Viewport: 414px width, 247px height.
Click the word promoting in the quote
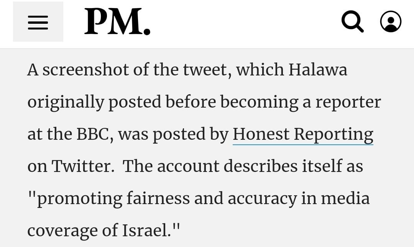pyautogui.click(x=79, y=199)
